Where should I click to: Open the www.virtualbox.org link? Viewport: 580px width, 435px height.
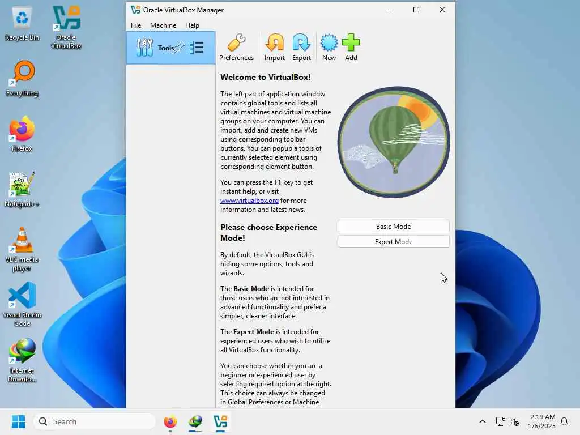click(249, 201)
